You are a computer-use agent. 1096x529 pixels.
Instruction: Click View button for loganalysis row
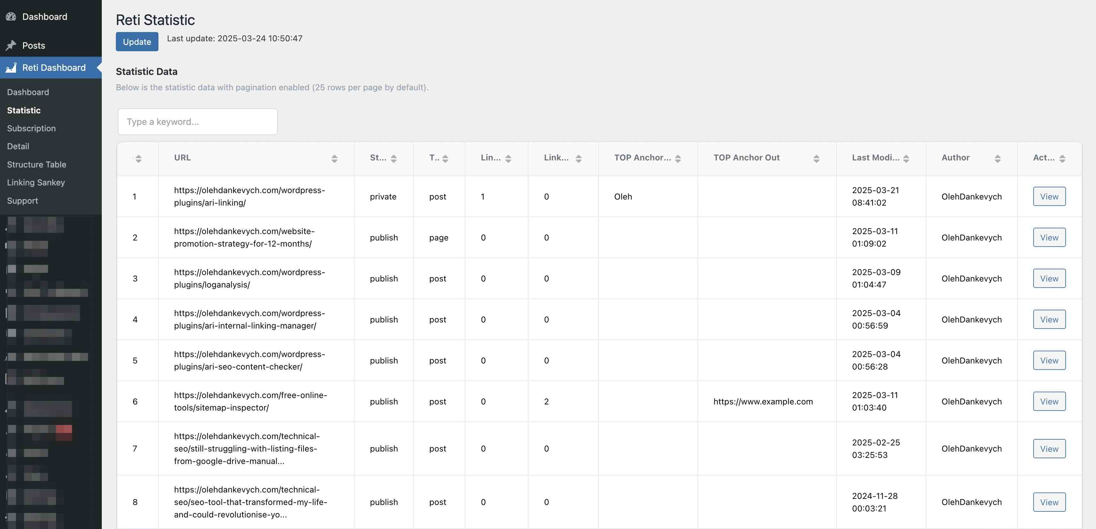pos(1049,278)
